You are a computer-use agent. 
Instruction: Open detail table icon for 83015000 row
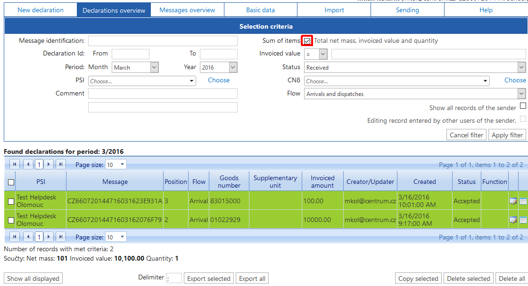(x=523, y=201)
